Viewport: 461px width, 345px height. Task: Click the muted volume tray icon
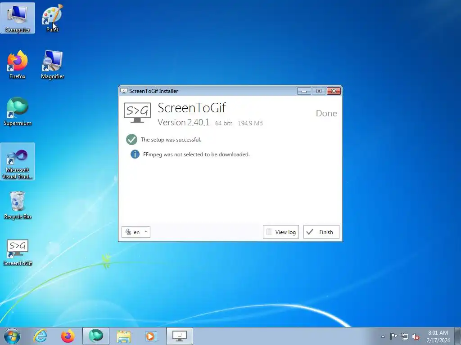tap(416, 336)
